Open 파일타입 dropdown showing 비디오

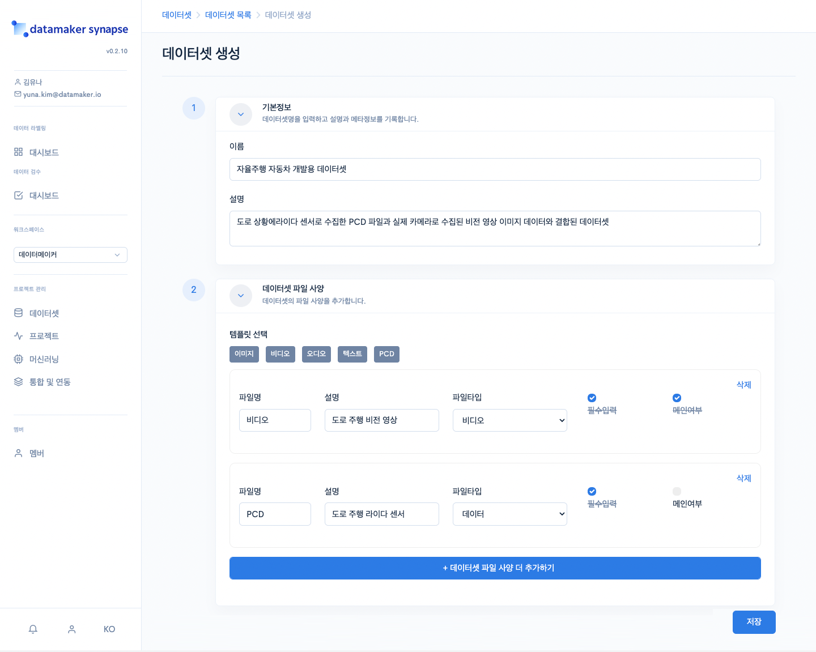[x=509, y=420]
